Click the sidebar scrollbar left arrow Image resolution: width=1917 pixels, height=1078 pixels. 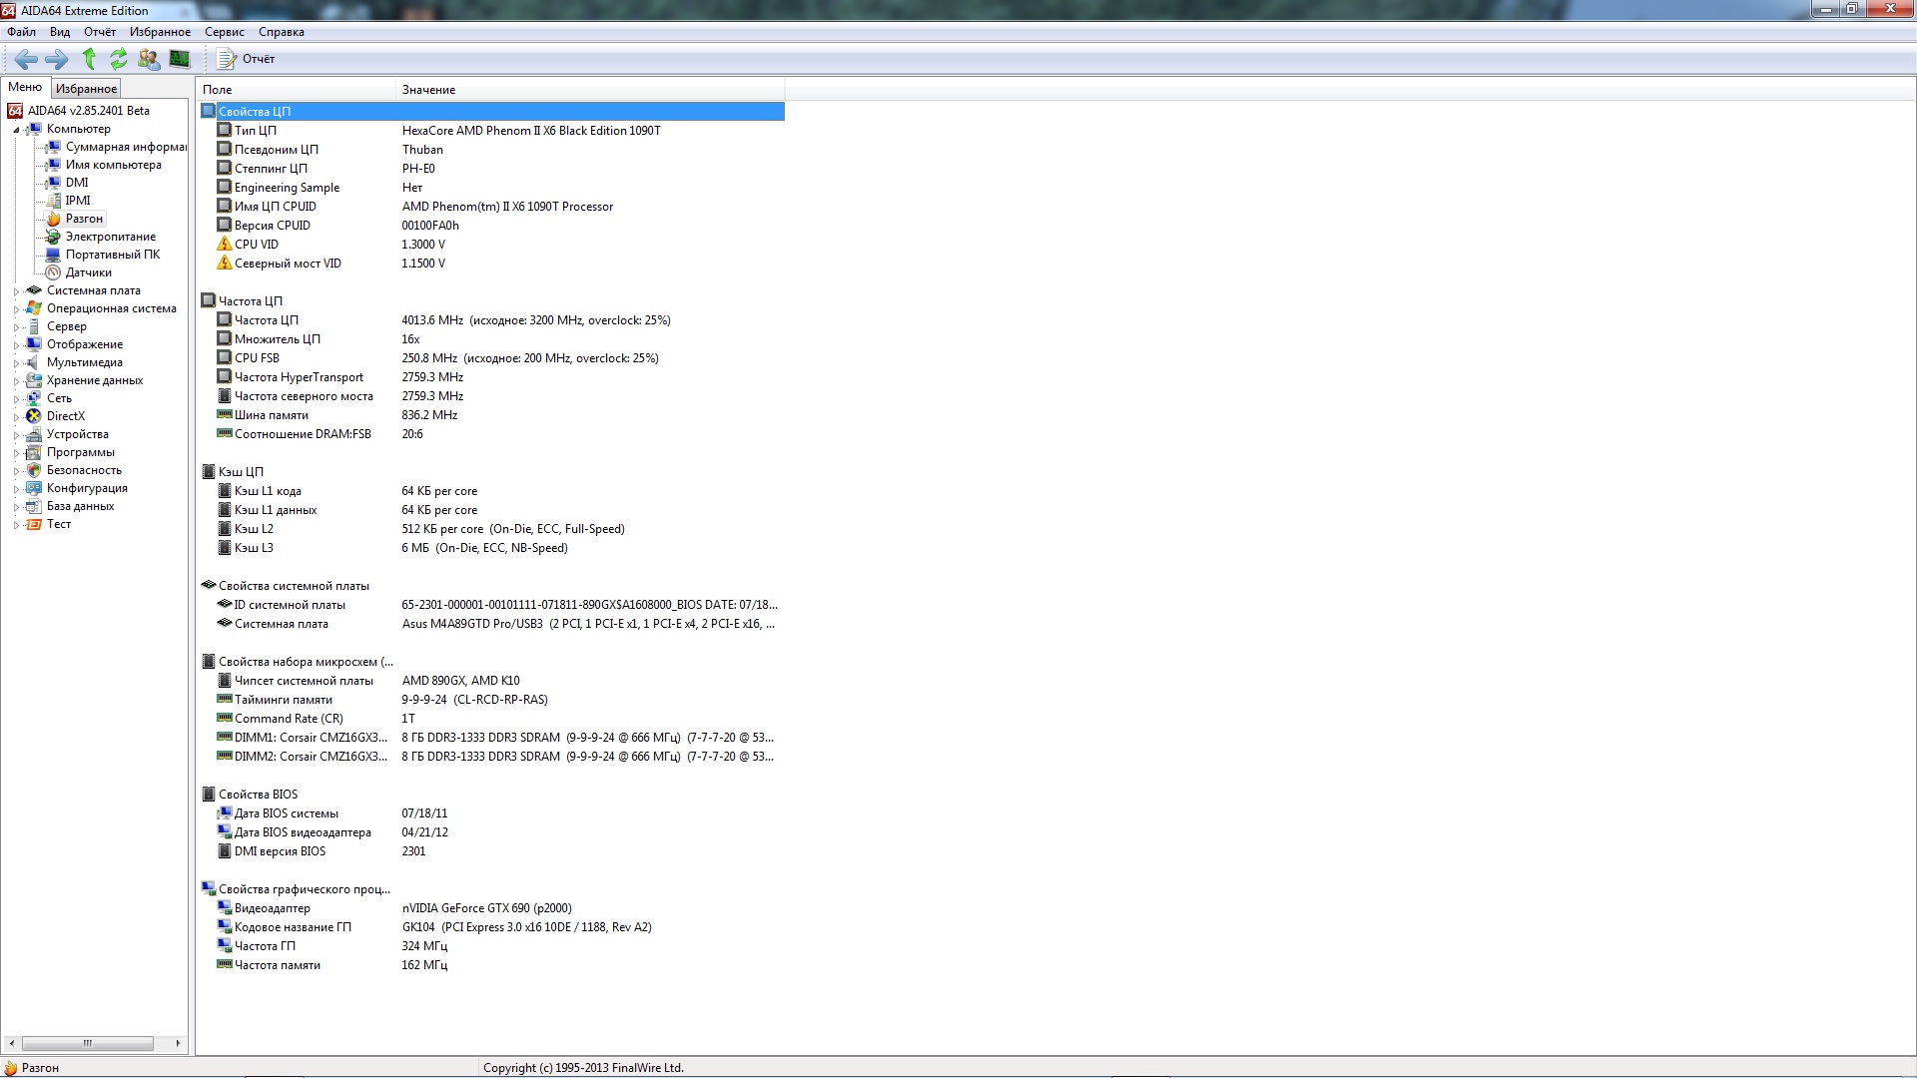[12, 1043]
